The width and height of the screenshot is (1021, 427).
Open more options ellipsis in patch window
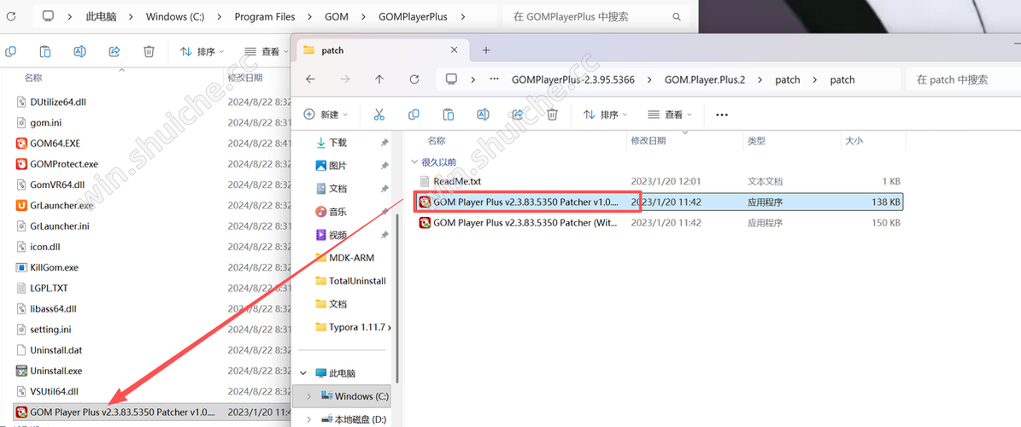[x=721, y=114]
